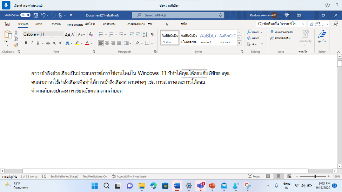Collapse the ribbon chevron
The width and height of the screenshot is (342, 192).
[338, 52]
